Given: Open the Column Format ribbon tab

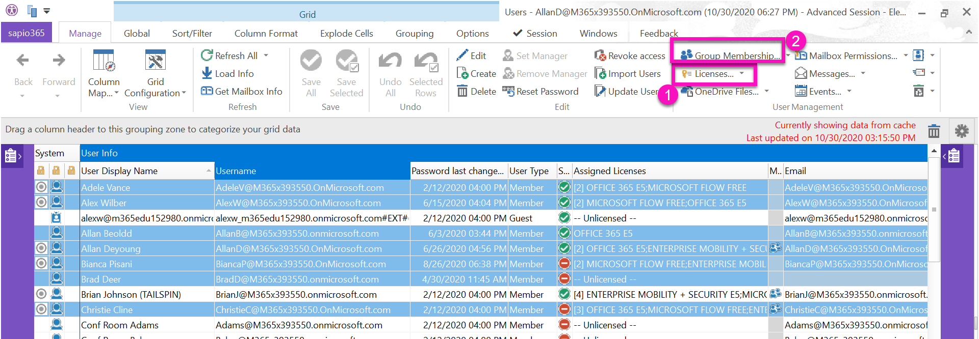Looking at the screenshot, I should point(266,34).
